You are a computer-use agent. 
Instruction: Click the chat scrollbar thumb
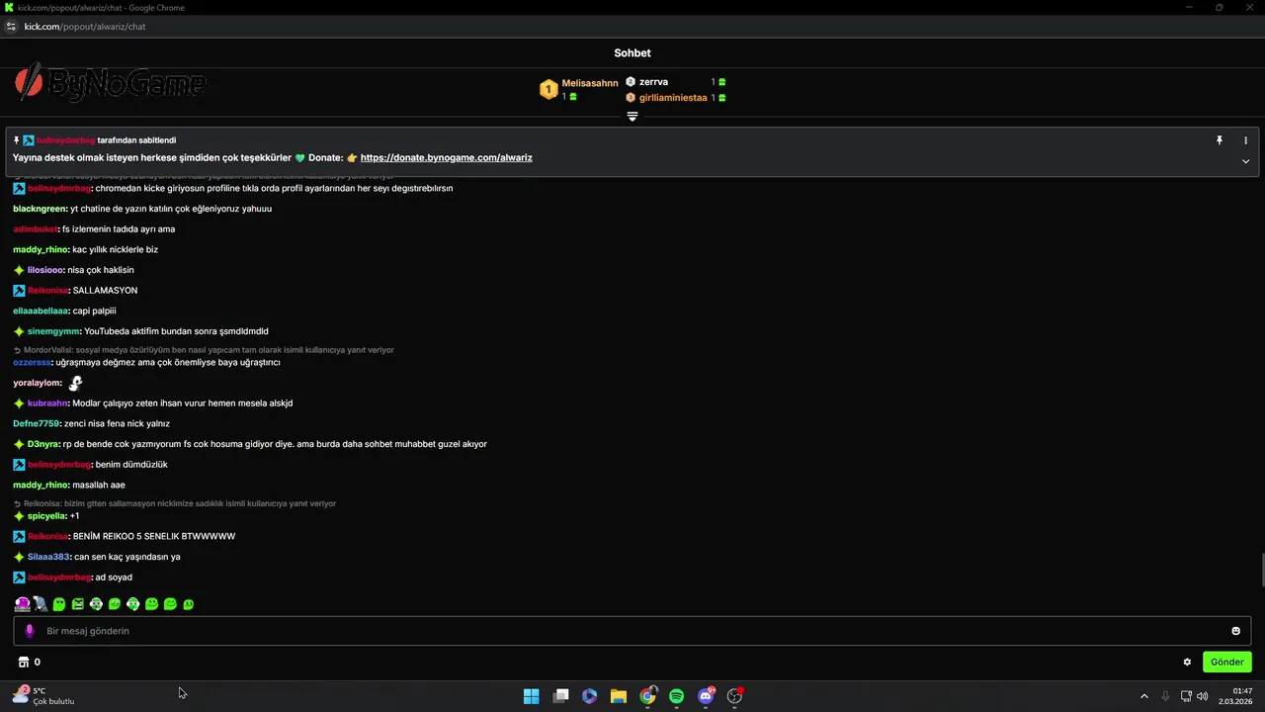pos(1262,572)
